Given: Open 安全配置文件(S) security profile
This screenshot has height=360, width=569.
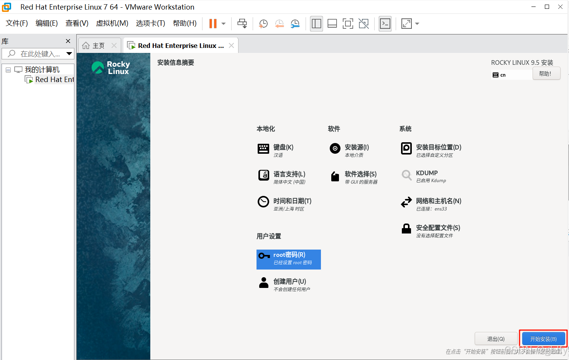Looking at the screenshot, I should [431, 231].
